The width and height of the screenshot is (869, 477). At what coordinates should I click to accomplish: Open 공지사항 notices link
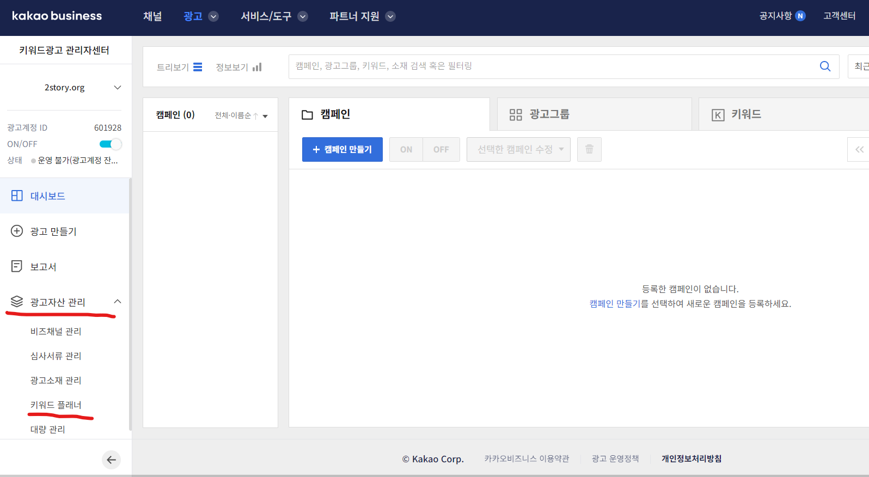point(775,16)
